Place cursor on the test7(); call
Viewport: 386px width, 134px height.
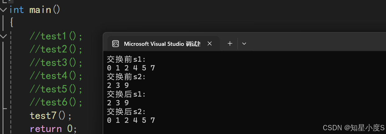pos(51,116)
